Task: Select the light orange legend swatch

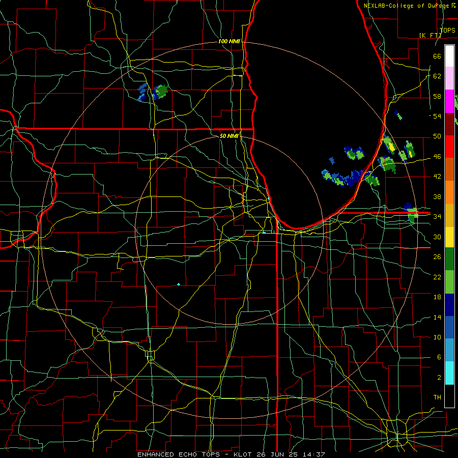Action: (x=449, y=192)
